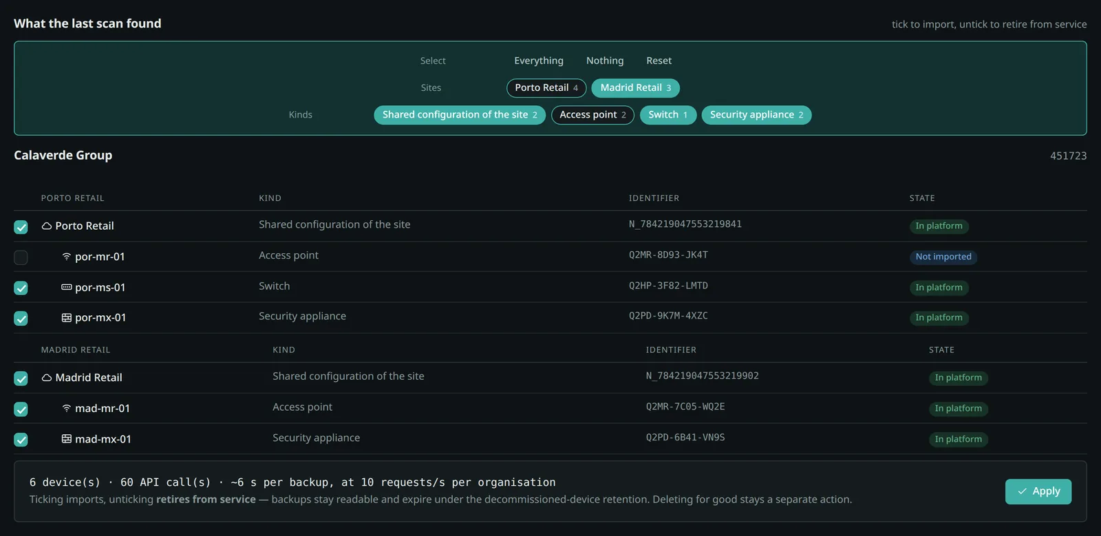This screenshot has width=1101, height=536.
Task: Click the mad-mr-01 device name
Action: pyautogui.click(x=103, y=409)
